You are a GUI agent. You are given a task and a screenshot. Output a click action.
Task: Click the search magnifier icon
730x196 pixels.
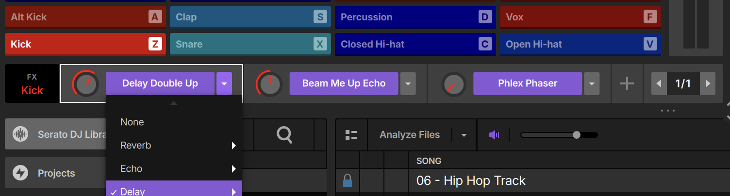tap(284, 134)
